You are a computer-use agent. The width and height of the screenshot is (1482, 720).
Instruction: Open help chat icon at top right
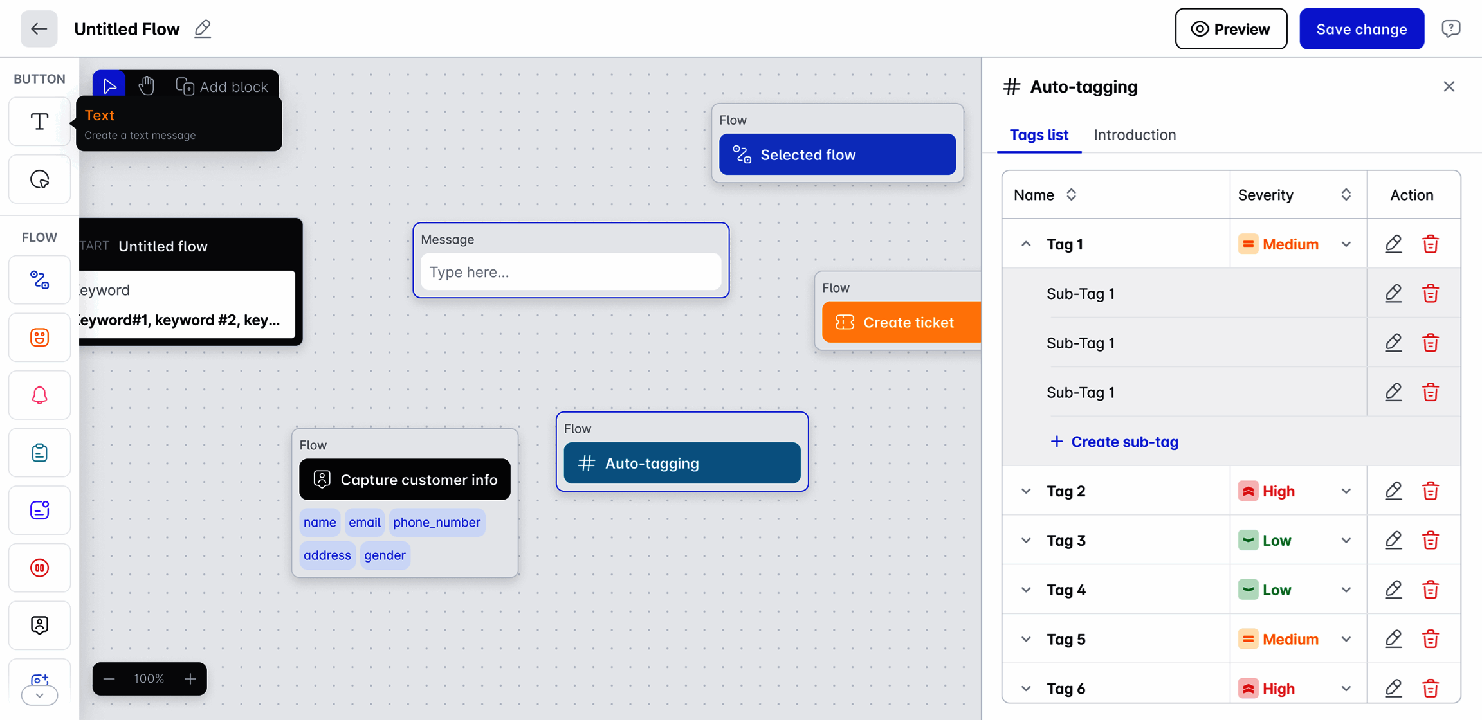(x=1451, y=29)
